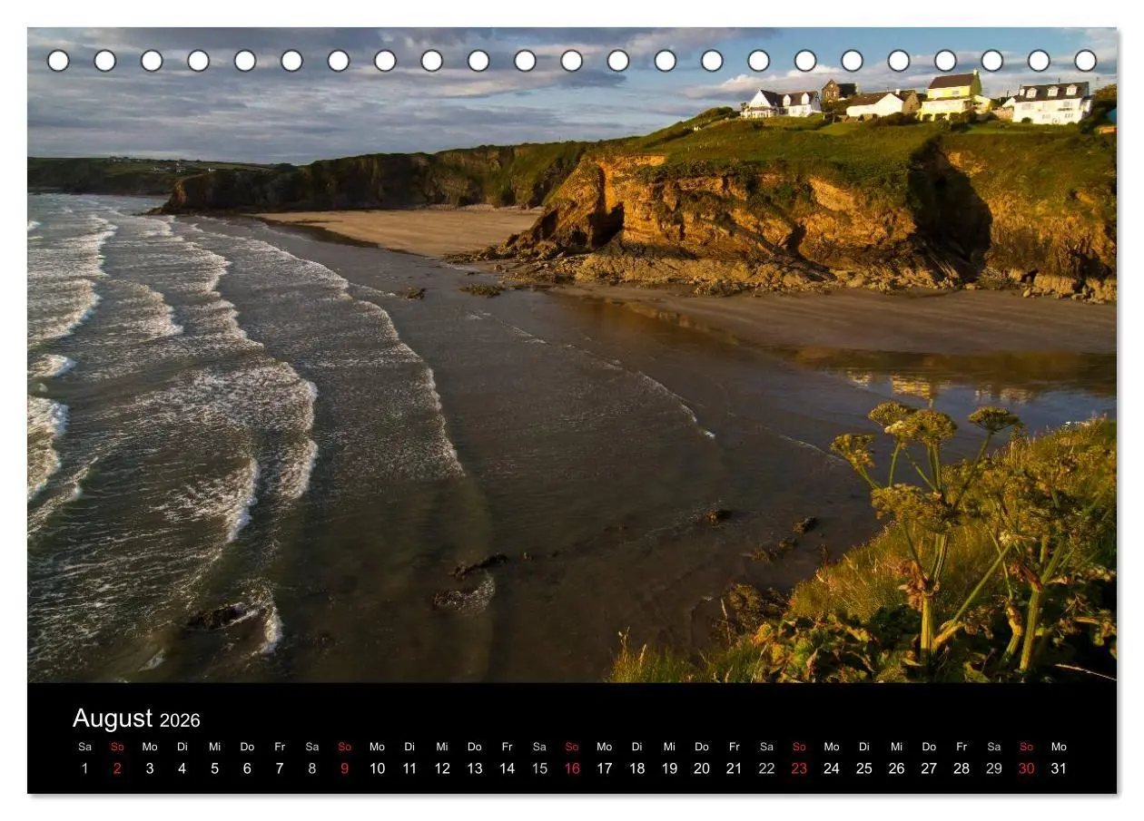This screenshot has height=821, width=1144.
Task: Click the "August" month title
Action: pyautogui.click(x=113, y=719)
